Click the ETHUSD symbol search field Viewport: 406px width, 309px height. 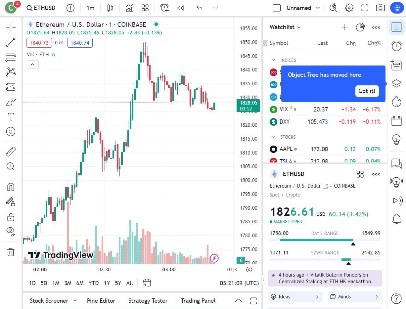pos(41,8)
